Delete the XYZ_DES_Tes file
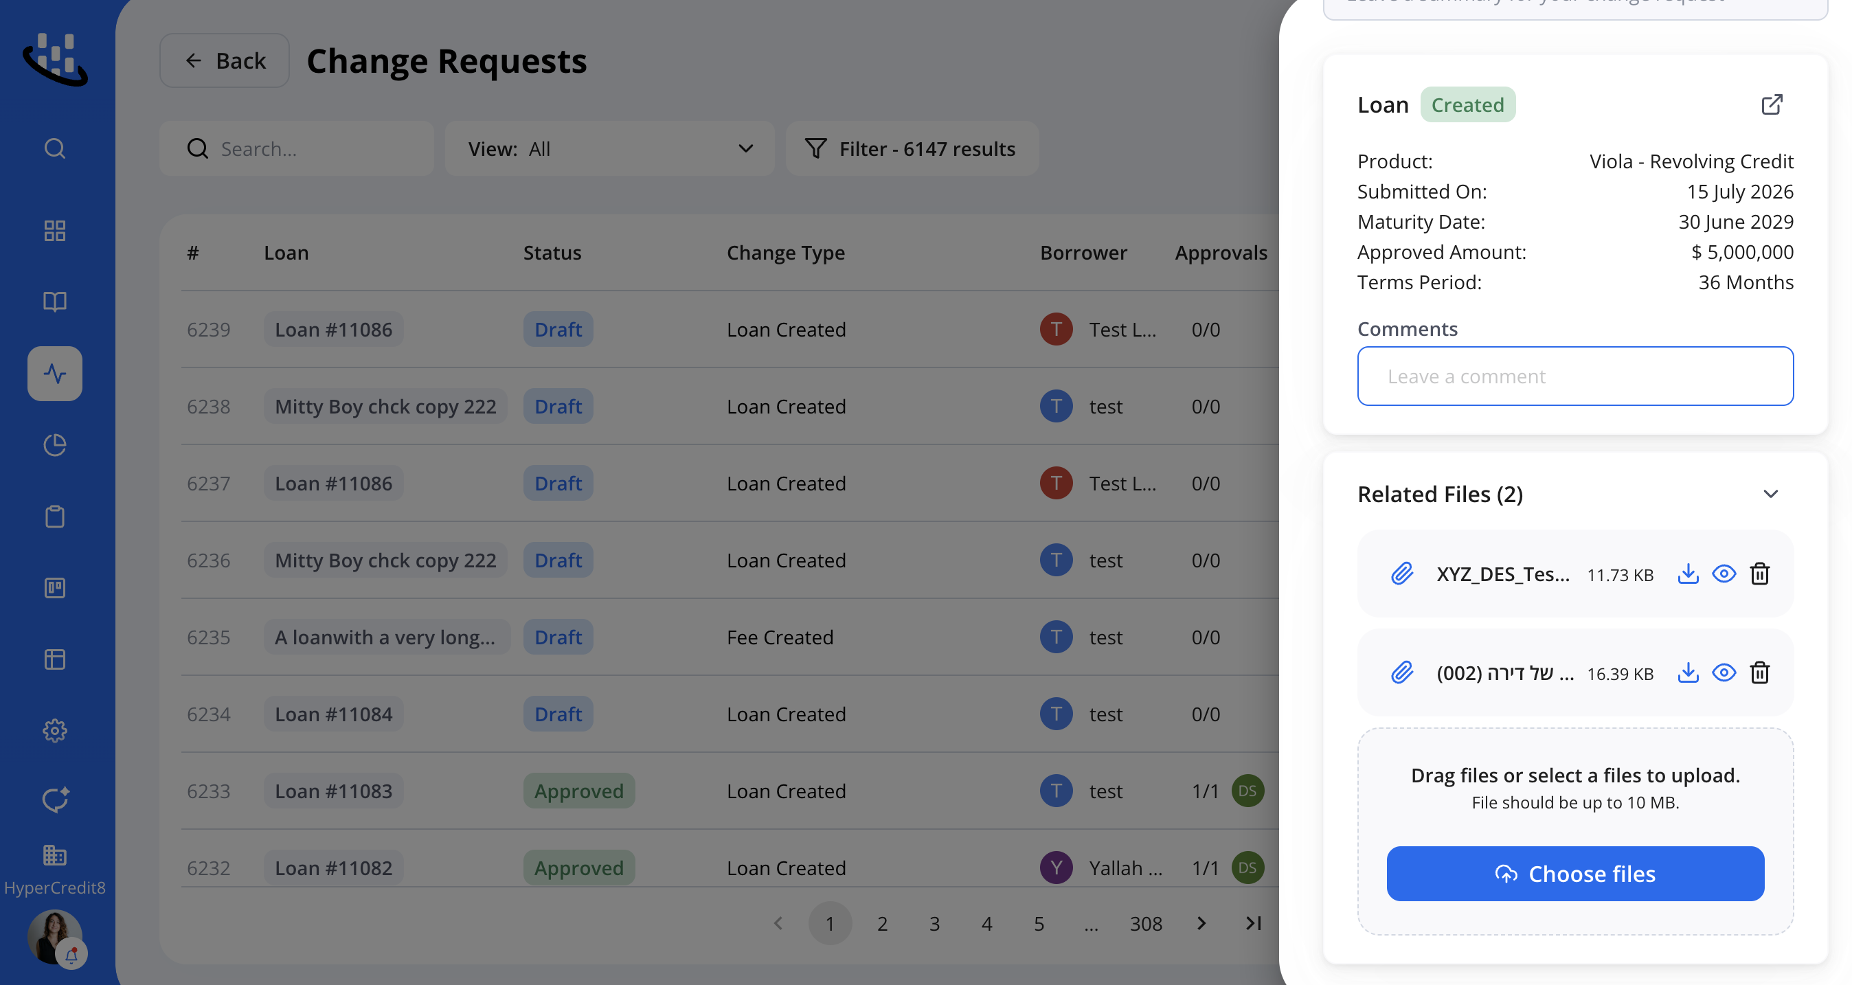 tap(1759, 574)
